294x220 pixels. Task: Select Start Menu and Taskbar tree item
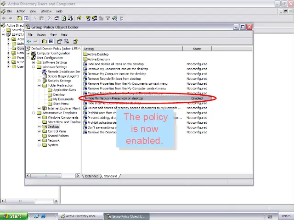point(62,122)
